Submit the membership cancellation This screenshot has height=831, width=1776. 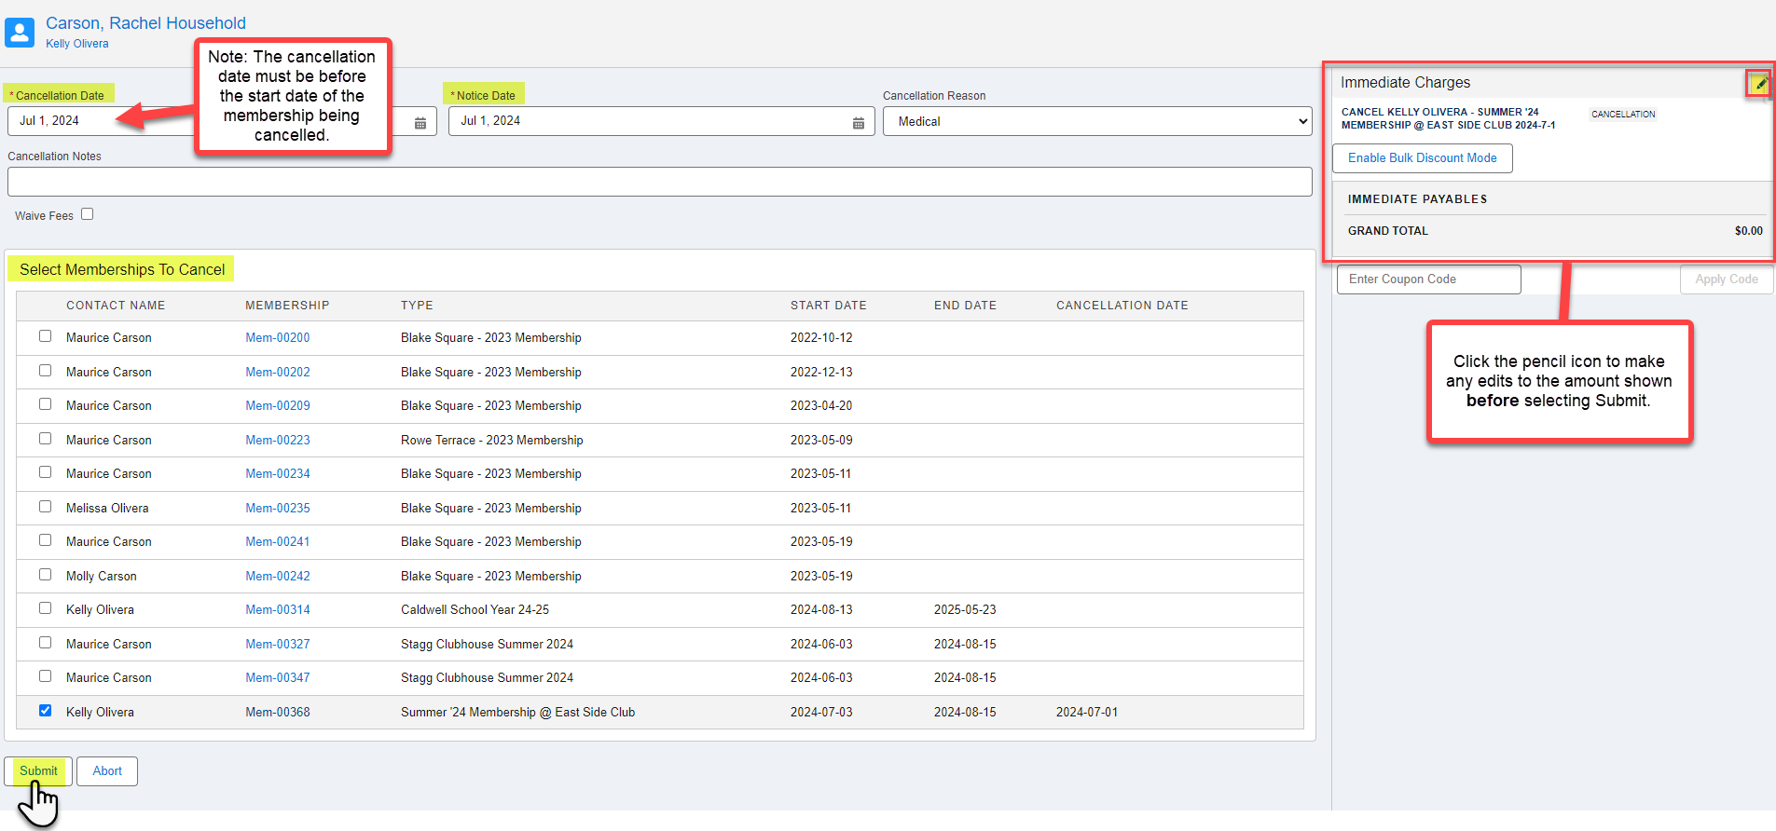click(x=38, y=771)
